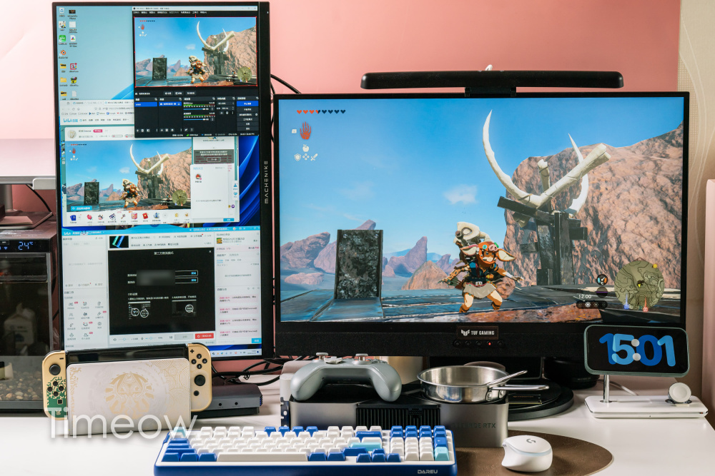Open source properties gear in Sources dock footer
This screenshot has width=715, height=476.
point(172,130)
